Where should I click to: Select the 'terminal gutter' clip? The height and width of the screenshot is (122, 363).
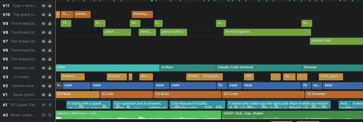click(267, 32)
